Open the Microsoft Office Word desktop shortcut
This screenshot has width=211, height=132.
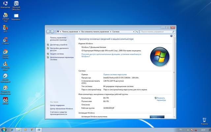click(16, 6)
